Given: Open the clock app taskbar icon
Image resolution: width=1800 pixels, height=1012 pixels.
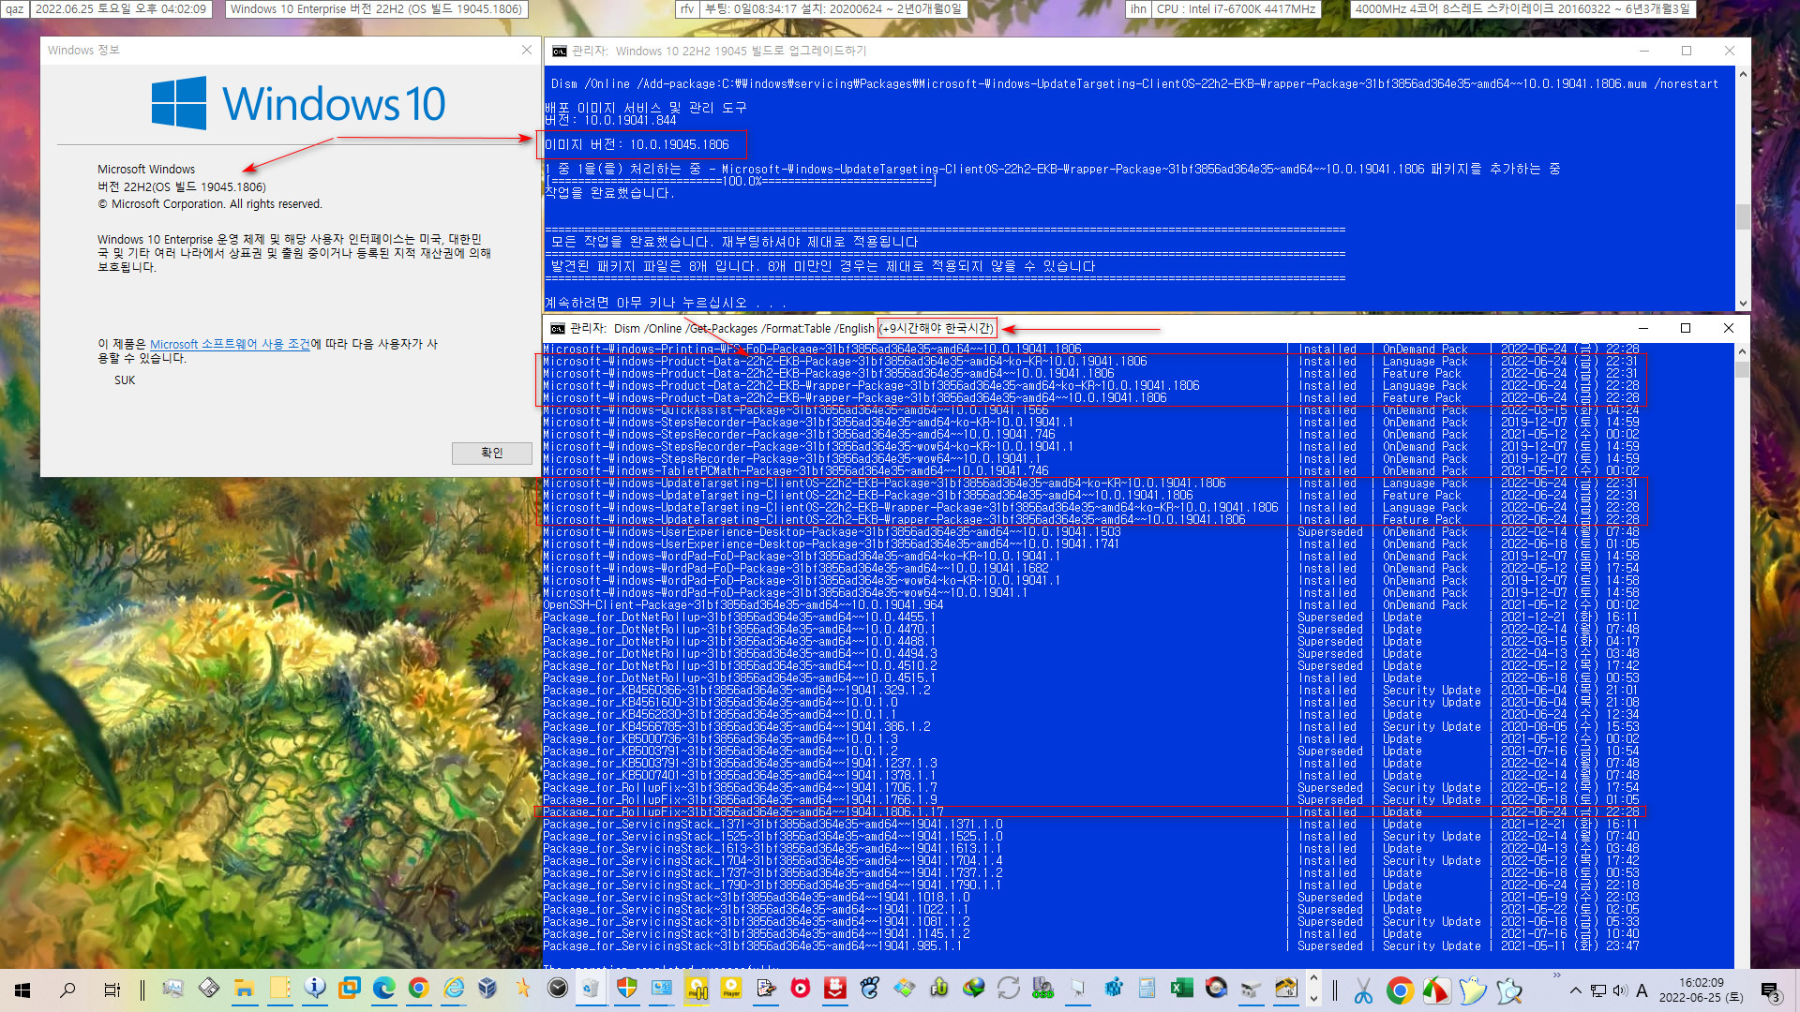Looking at the screenshot, I should click(558, 989).
